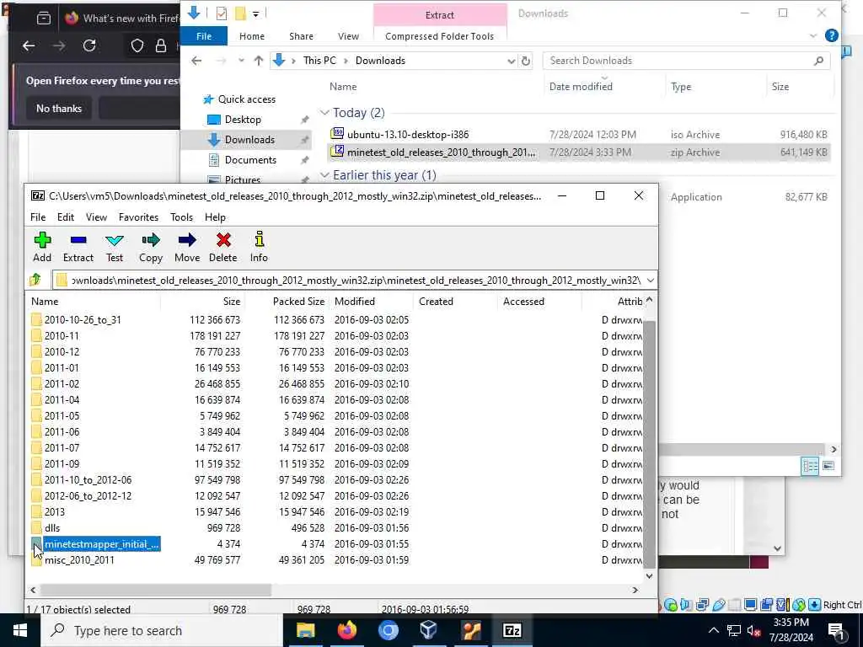Open the Share ribbon tab in Explorer

301,36
